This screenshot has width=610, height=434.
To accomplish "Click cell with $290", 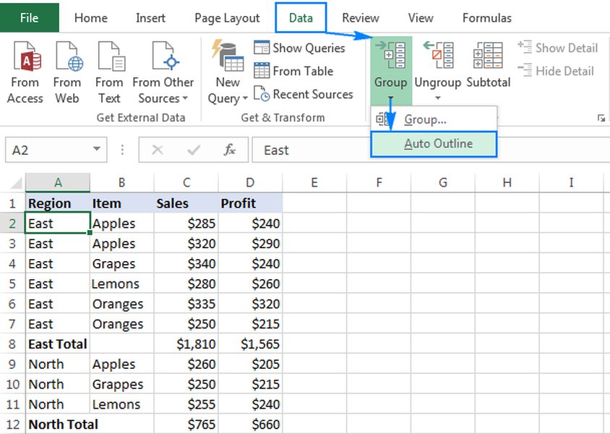I will tap(250, 244).
